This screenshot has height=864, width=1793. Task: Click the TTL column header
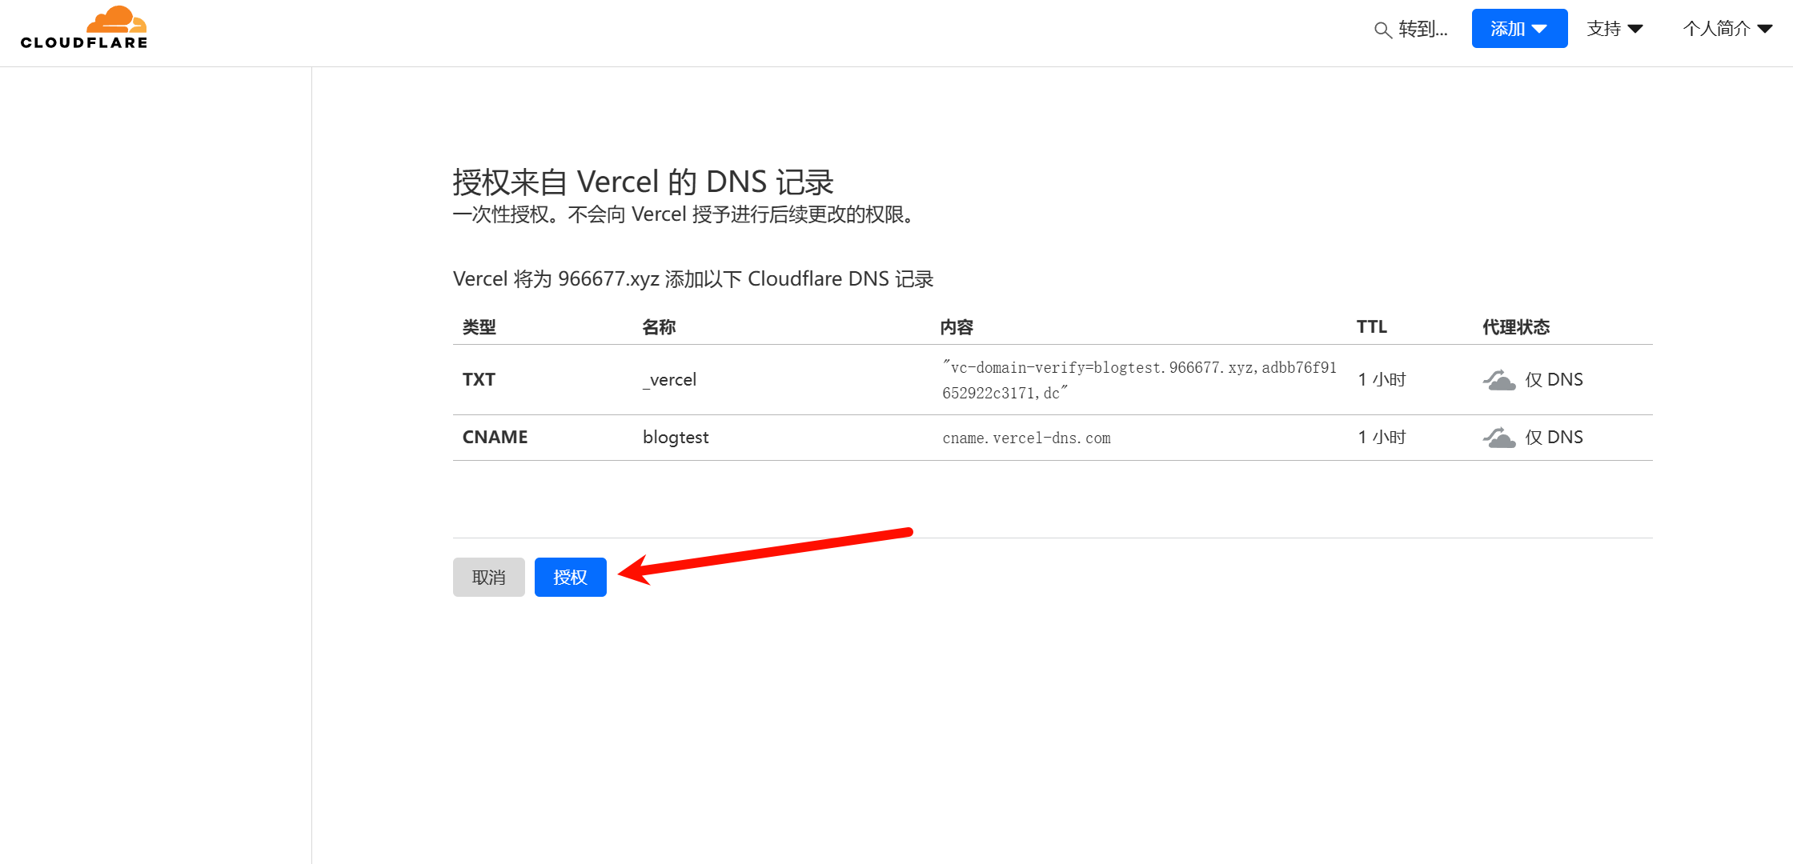(x=1371, y=327)
